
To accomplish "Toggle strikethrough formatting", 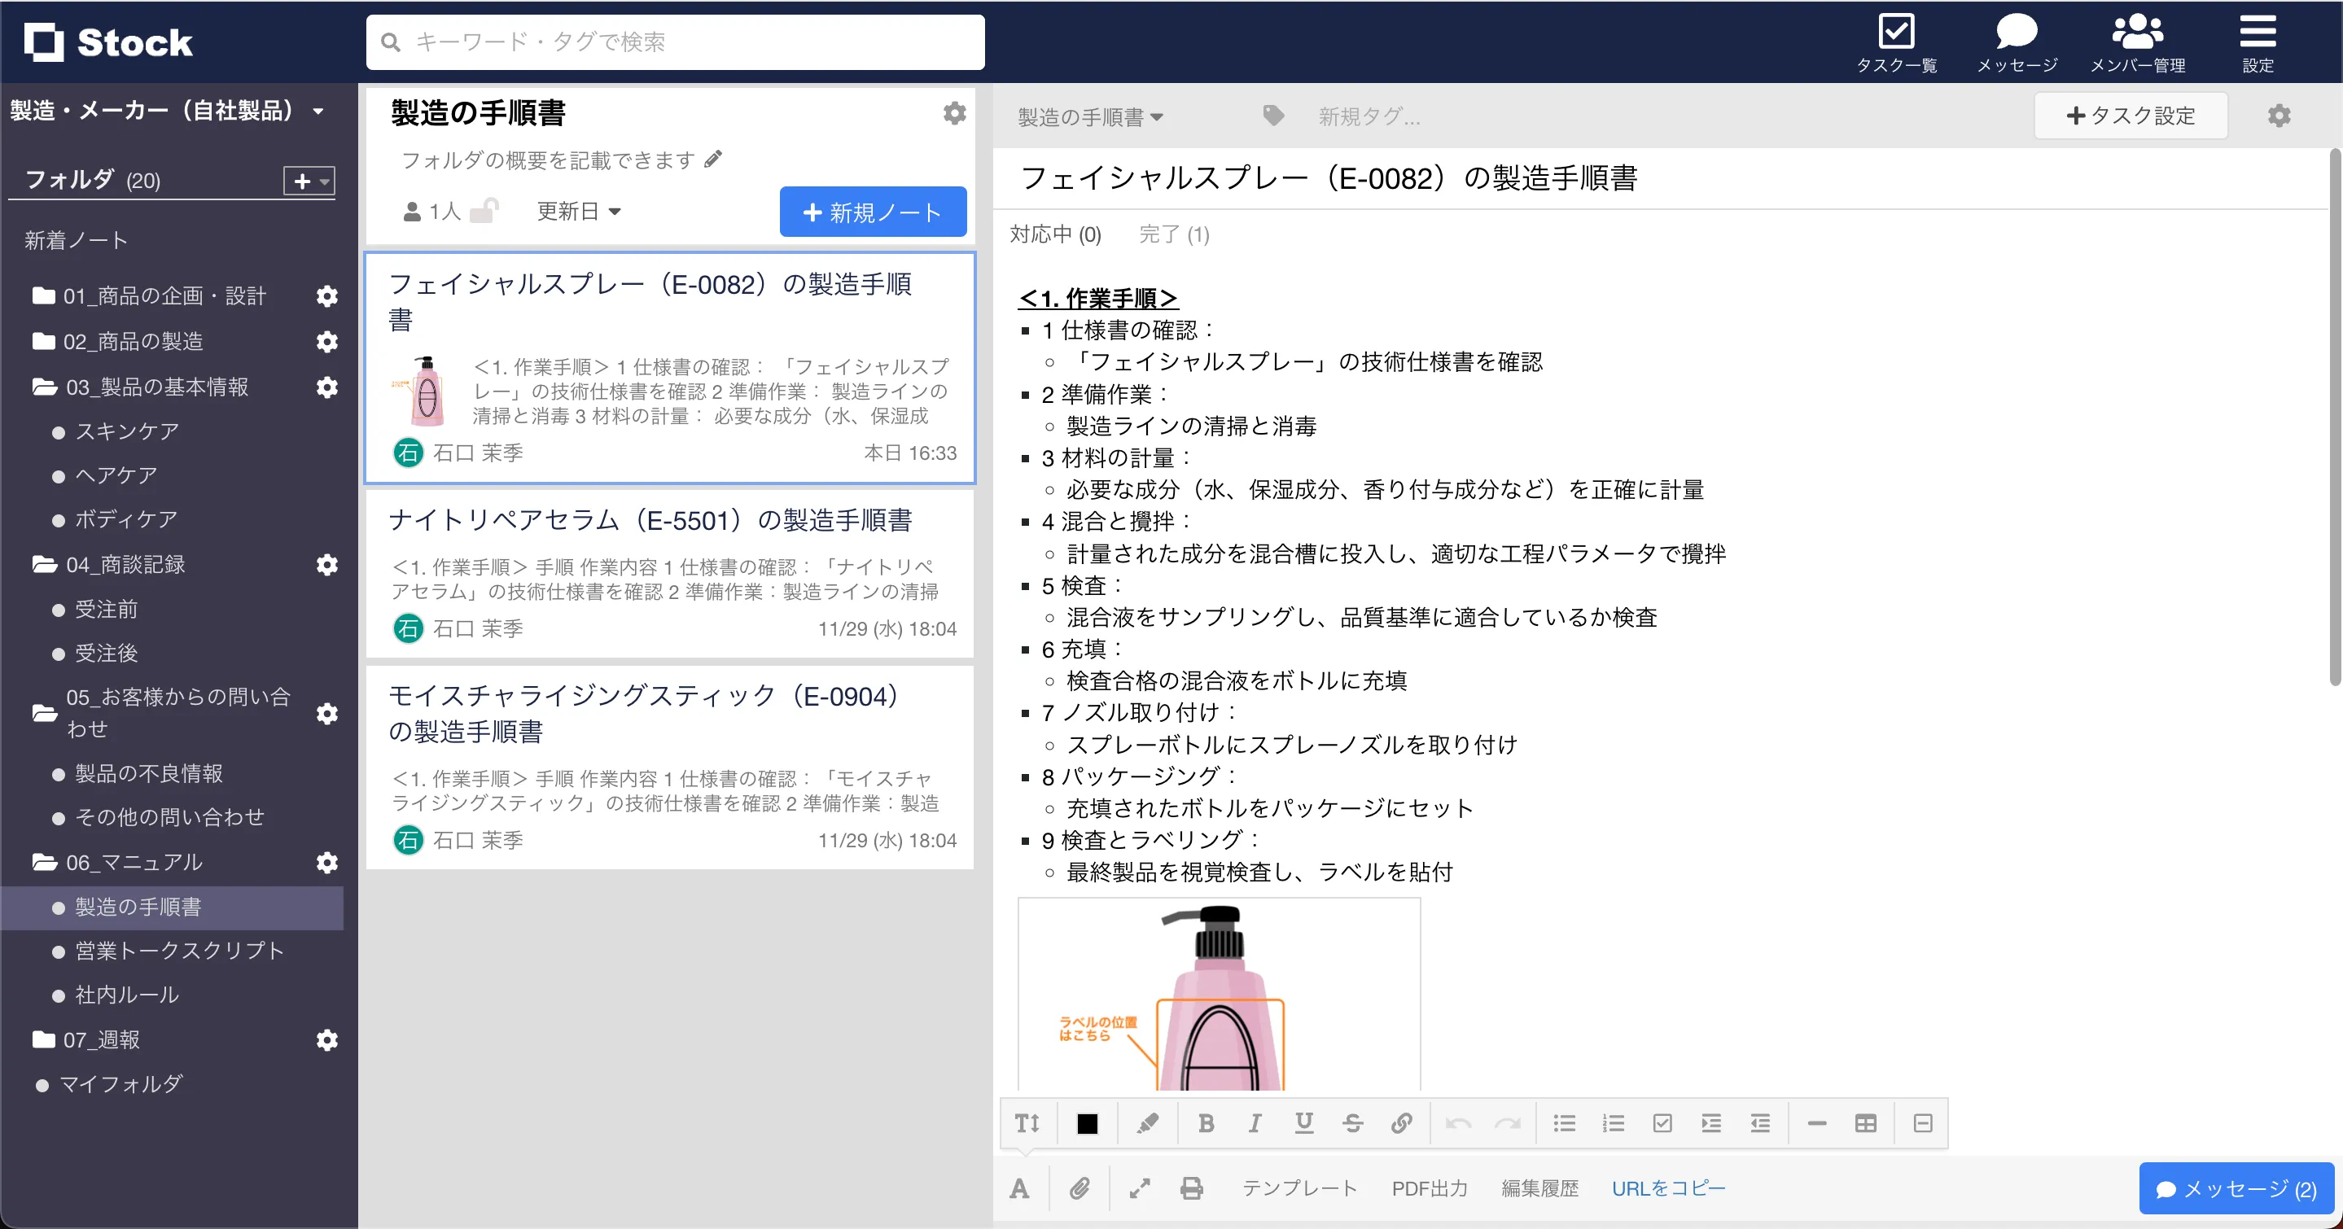I will [1352, 1122].
